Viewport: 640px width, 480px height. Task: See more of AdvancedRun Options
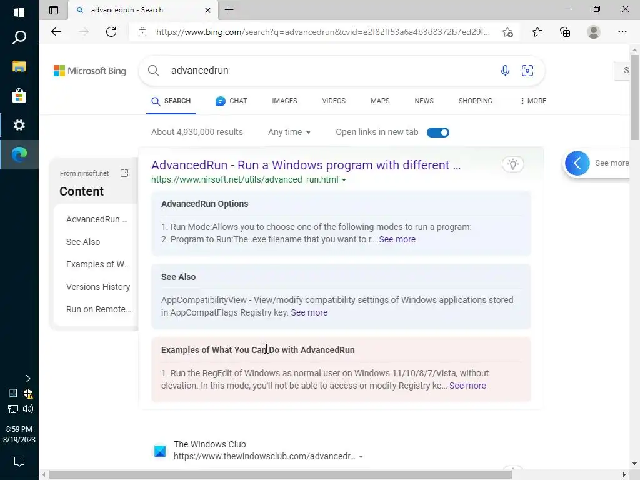(x=397, y=239)
